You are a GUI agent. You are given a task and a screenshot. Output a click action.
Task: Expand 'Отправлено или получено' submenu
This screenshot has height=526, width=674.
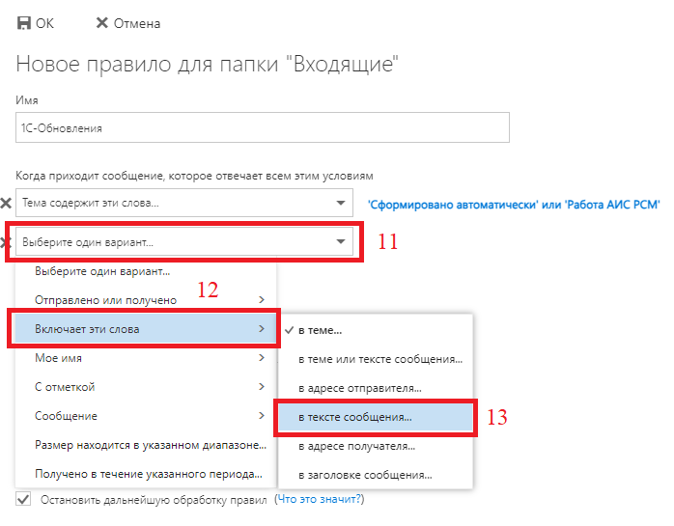click(x=145, y=300)
